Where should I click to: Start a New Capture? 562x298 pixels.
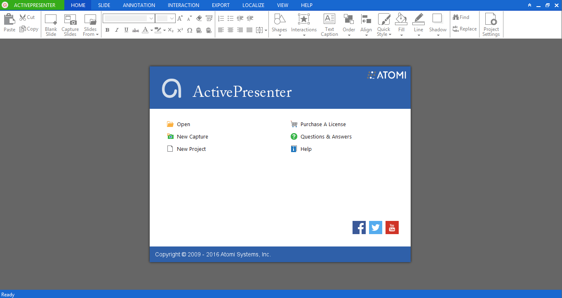(x=188, y=137)
